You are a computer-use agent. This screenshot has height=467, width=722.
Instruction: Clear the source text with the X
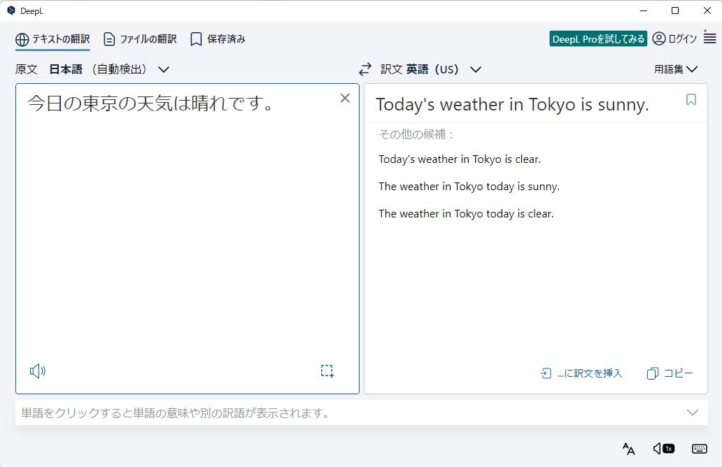pyautogui.click(x=345, y=98)
